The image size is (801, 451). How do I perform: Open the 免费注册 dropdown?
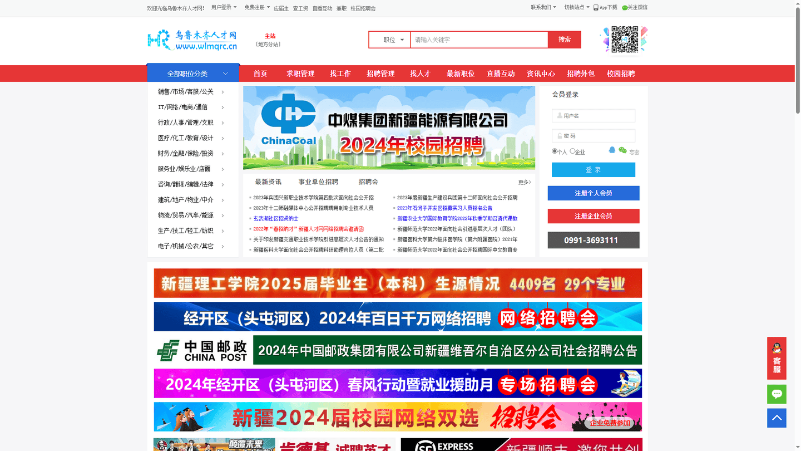[x=257, y=8]
